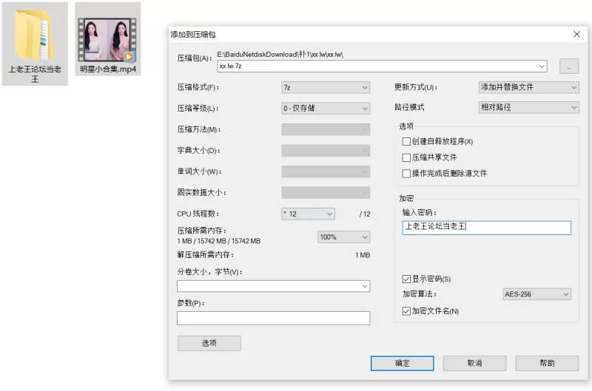The image size is (592, 391).
Task: Uncheck the 显示密码 checkbox
Action: point(406,279)
